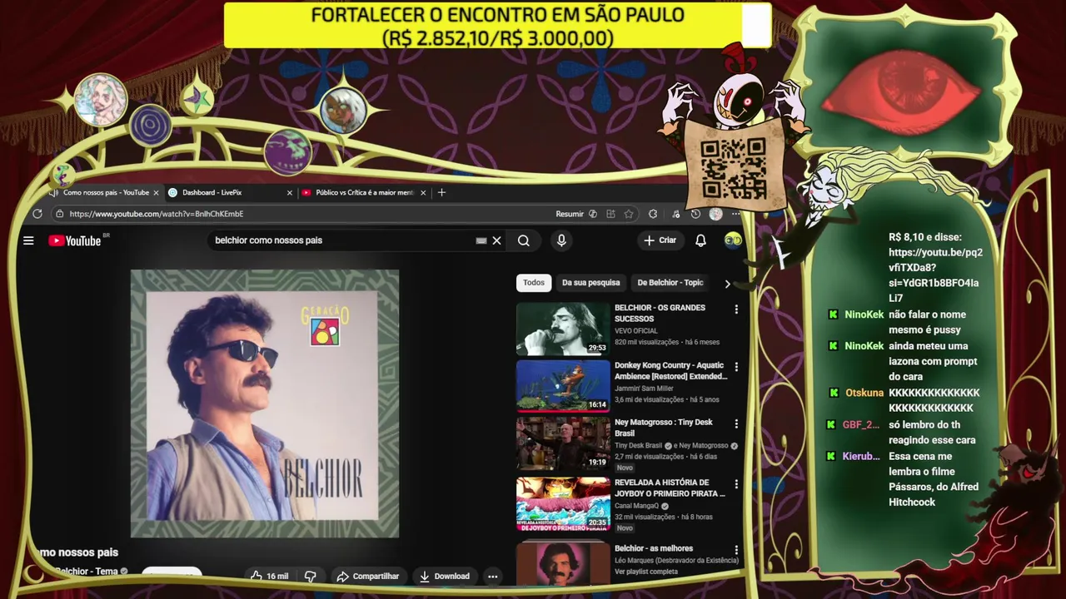Click the Compartilhar button
Screen dimensions: 1066x599
(x=367, y=576)
